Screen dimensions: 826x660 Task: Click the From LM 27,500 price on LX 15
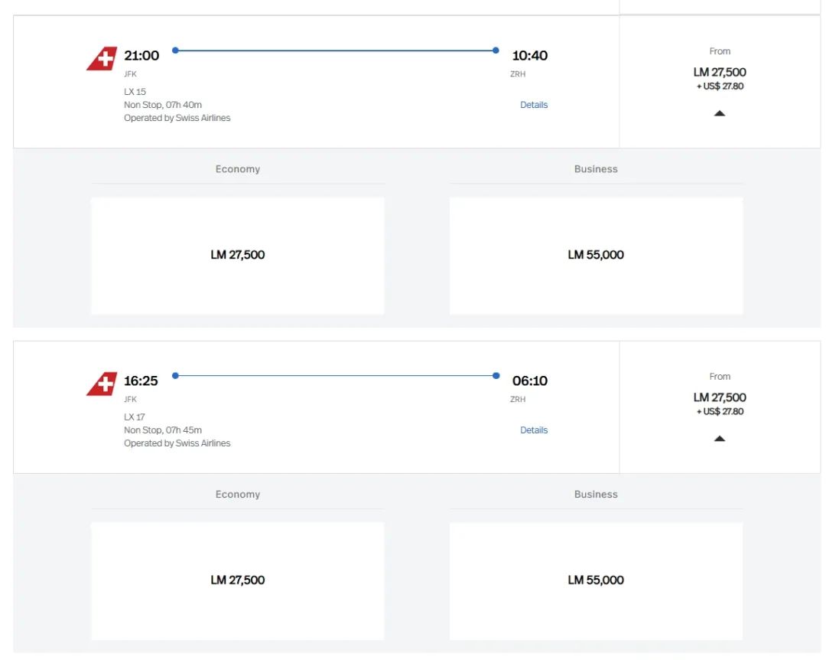coord(719,72)
